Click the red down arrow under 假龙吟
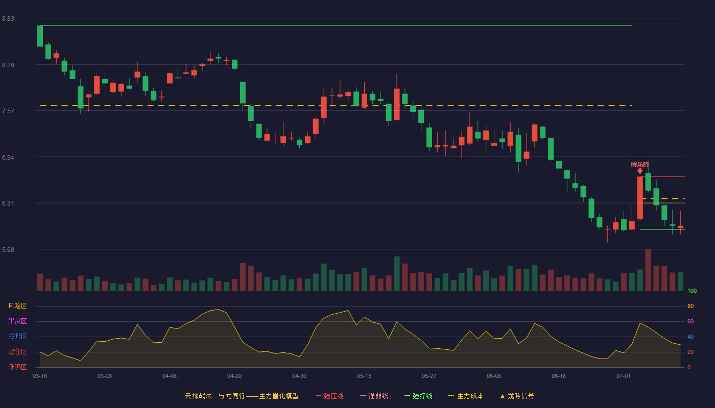This screenshot has width=715, height=408. pos(640,171)
